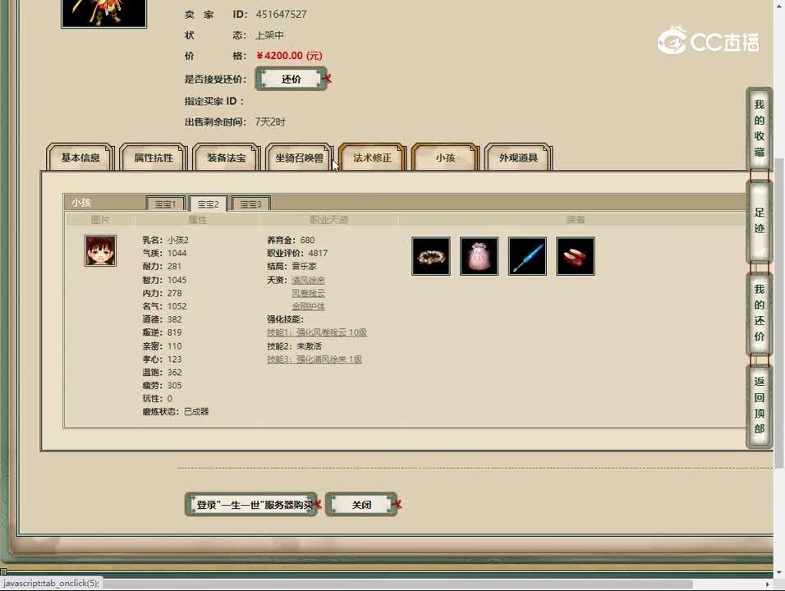Open the 属性抗性 tab
Screen dimensions: 785x591
153,158
